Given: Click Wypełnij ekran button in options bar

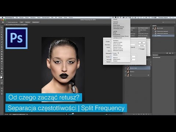Looking at the screenshot, I should 36,22.
